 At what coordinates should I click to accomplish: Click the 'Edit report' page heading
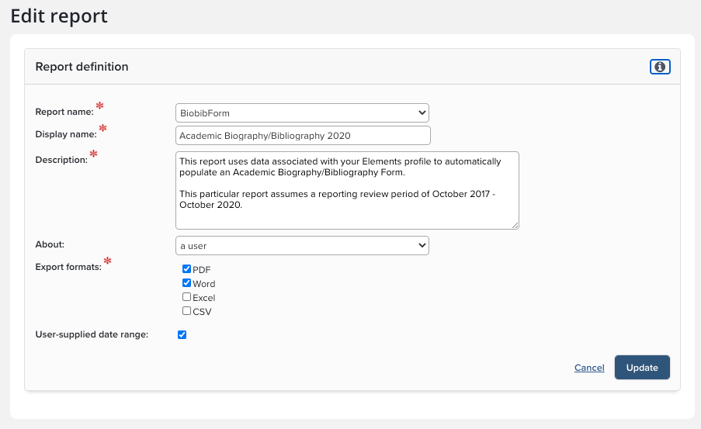click(x=59, y=16)
